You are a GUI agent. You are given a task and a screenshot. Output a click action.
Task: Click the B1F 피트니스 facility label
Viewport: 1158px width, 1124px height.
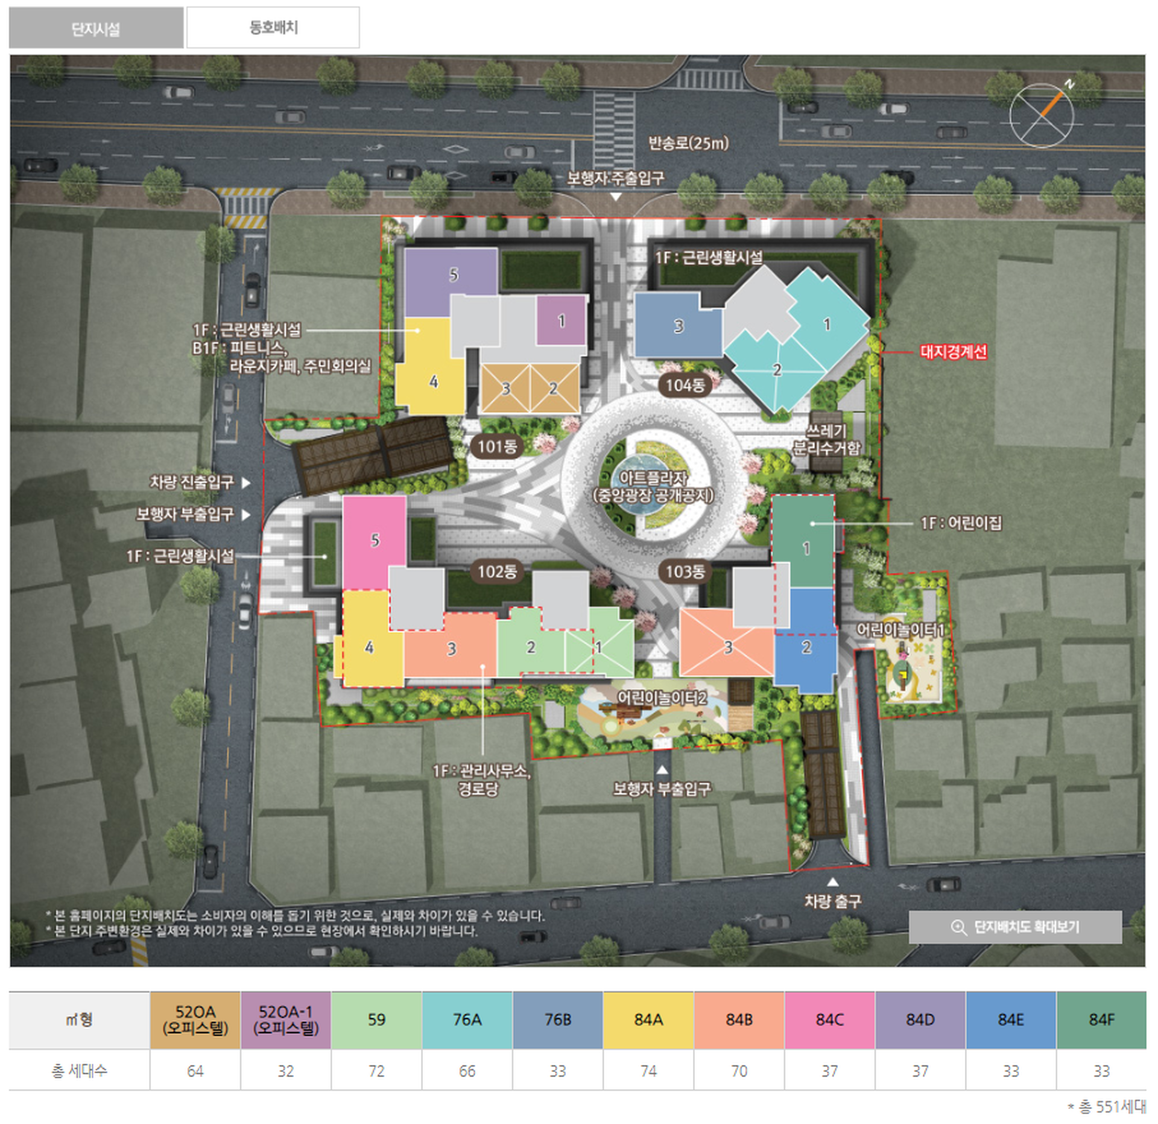281,357
